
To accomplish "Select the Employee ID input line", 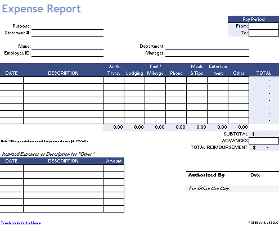I will [x=67, y=53].
